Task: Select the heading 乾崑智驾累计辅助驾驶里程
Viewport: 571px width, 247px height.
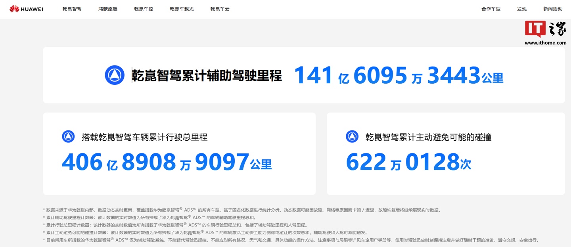Action: coord(207,75)
